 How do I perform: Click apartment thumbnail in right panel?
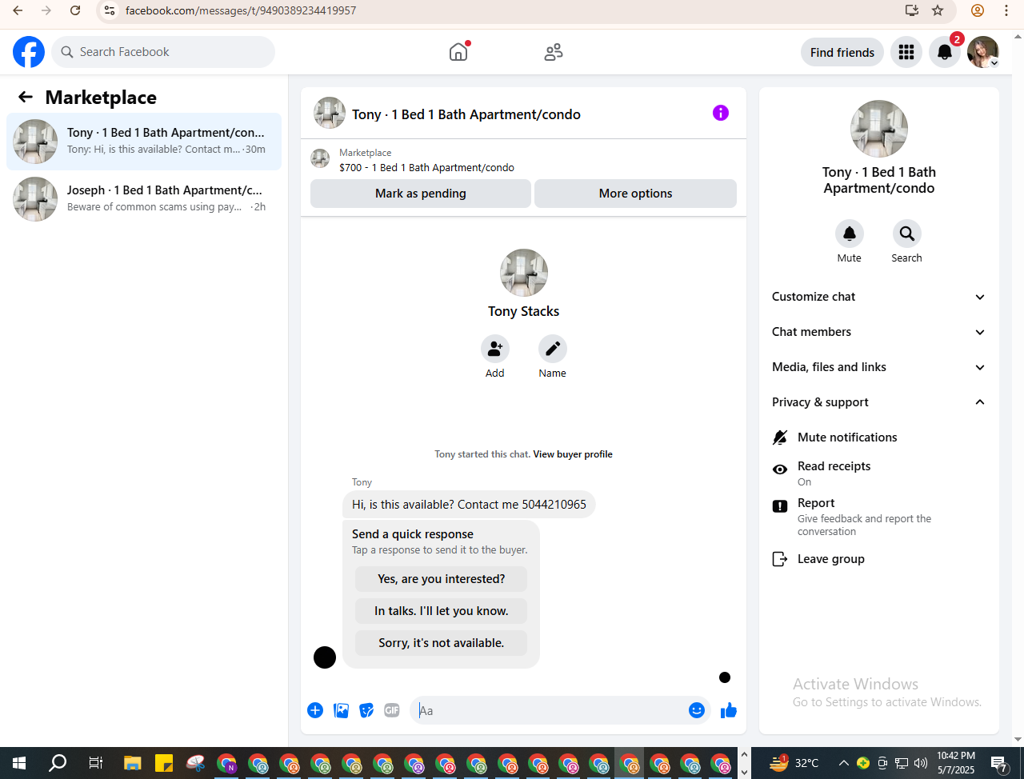coord(879,129)
